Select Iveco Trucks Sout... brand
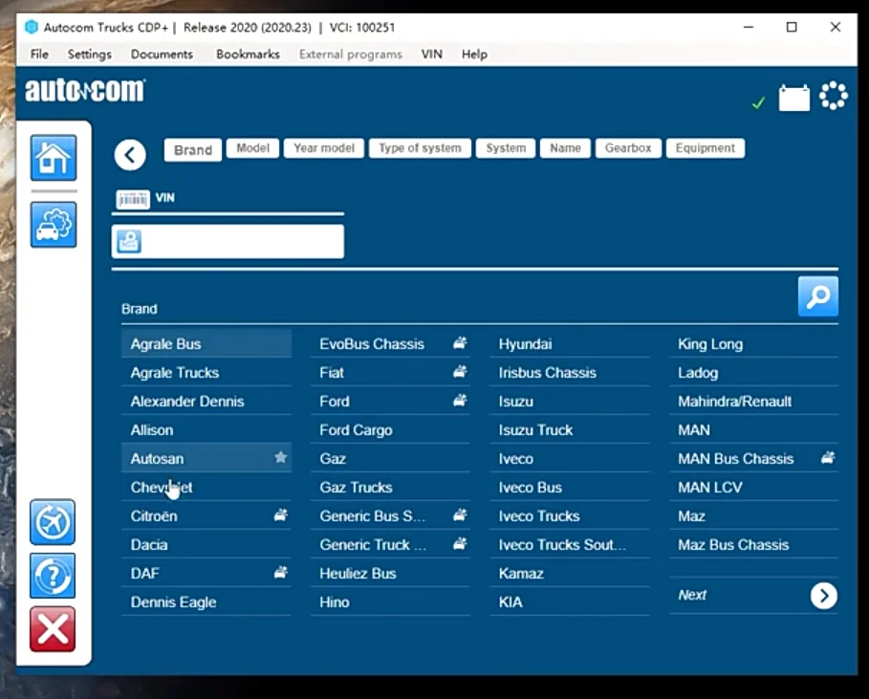 pos(570,545)
